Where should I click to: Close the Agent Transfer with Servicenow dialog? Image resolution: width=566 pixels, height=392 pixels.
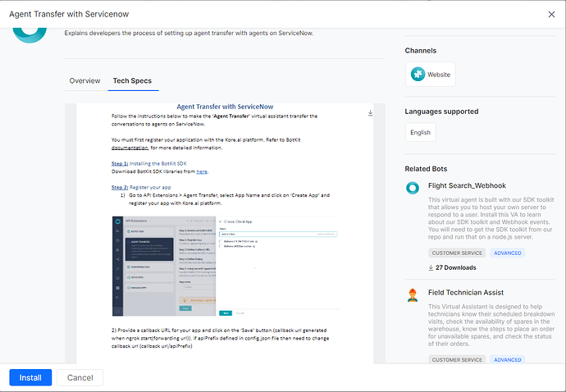click(550, 15)
